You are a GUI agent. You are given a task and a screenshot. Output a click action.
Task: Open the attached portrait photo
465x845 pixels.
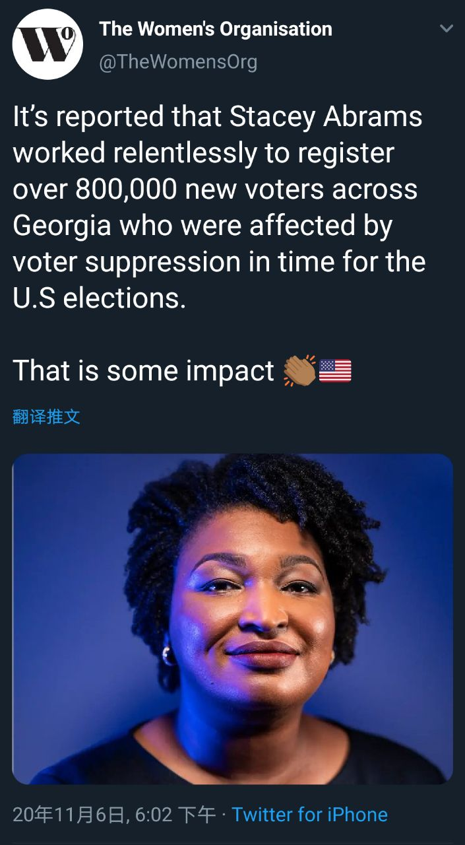(x=233, y=619)
